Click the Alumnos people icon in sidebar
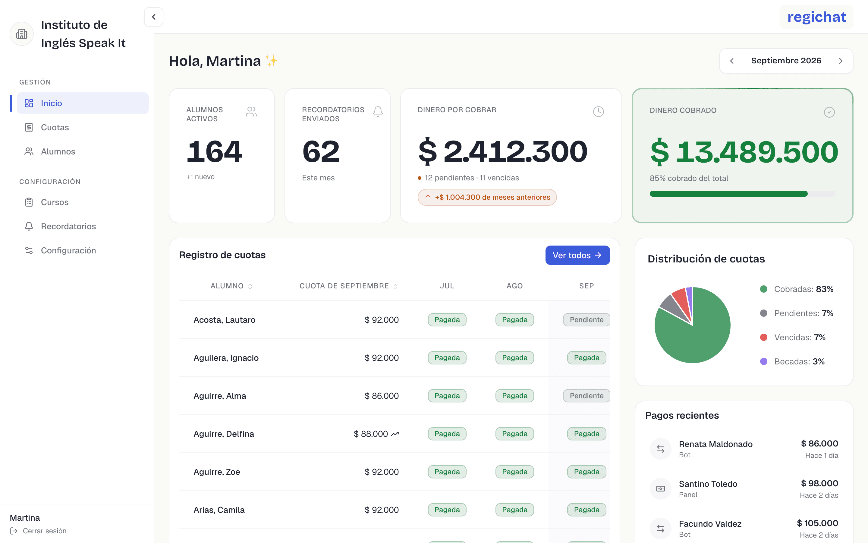The height and width of the screenshot is (543, 868). [29, 151]
